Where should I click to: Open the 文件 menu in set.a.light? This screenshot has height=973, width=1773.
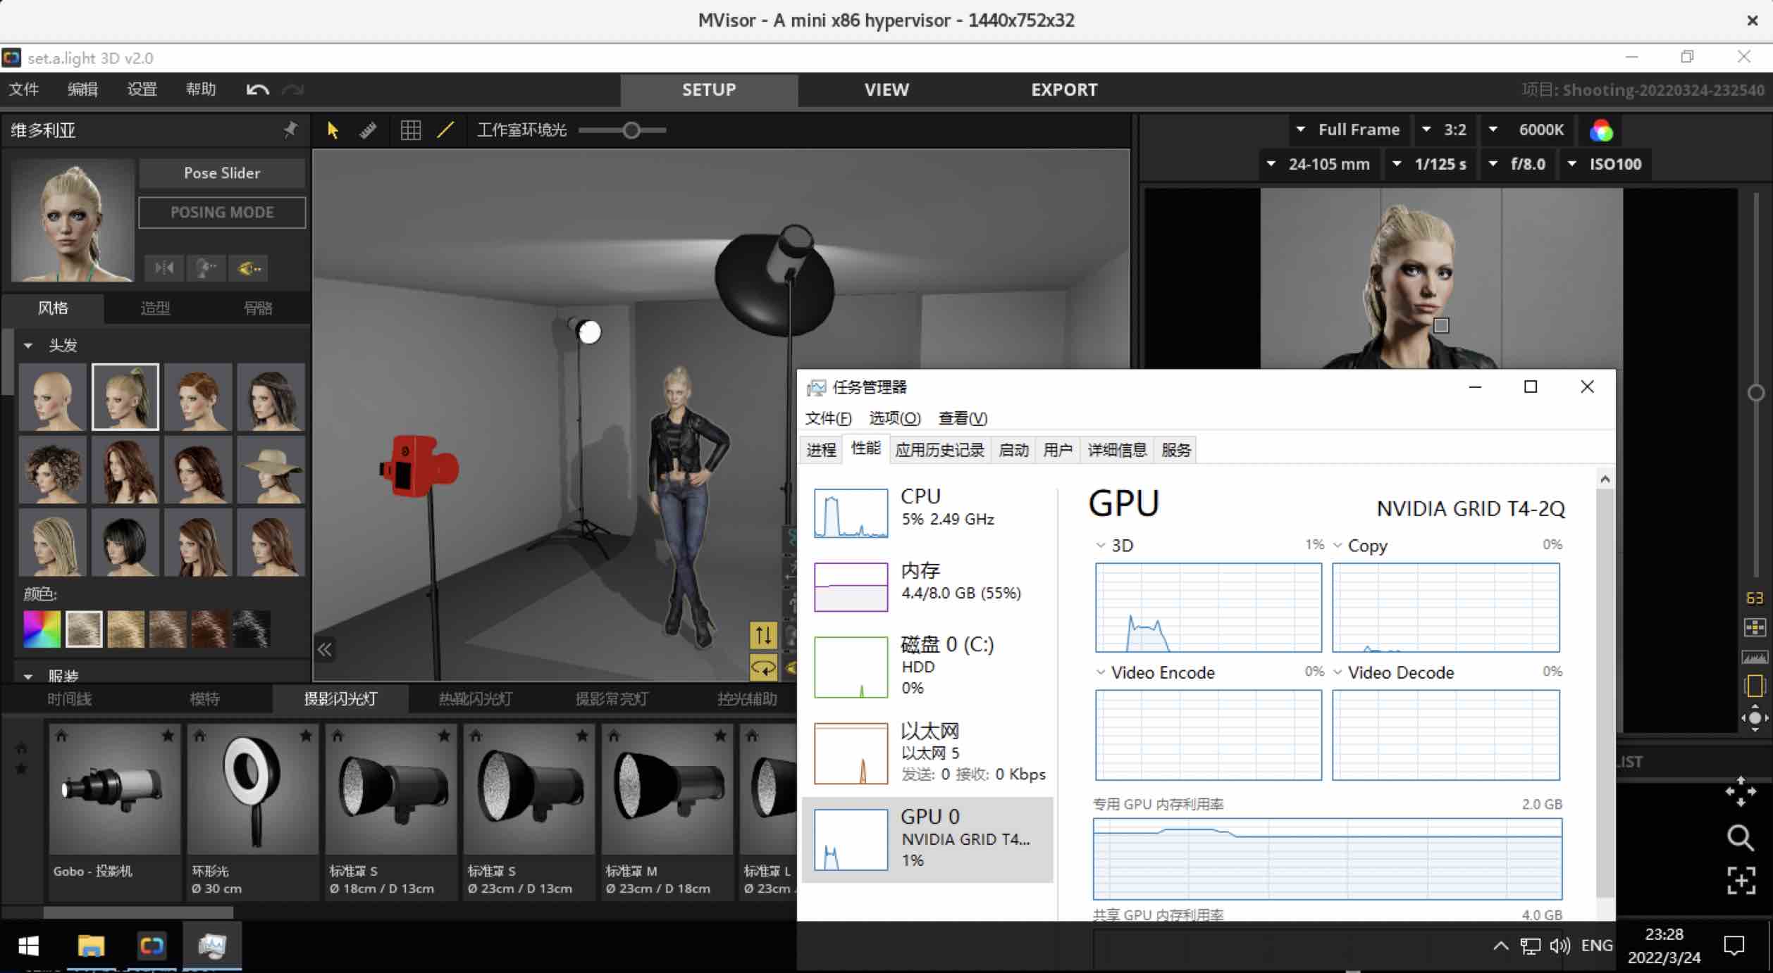click(x=24, y=89)
